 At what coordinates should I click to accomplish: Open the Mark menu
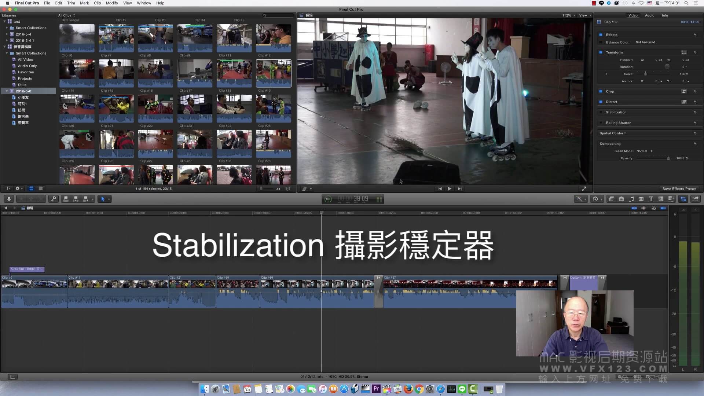[x=84, y=3]
